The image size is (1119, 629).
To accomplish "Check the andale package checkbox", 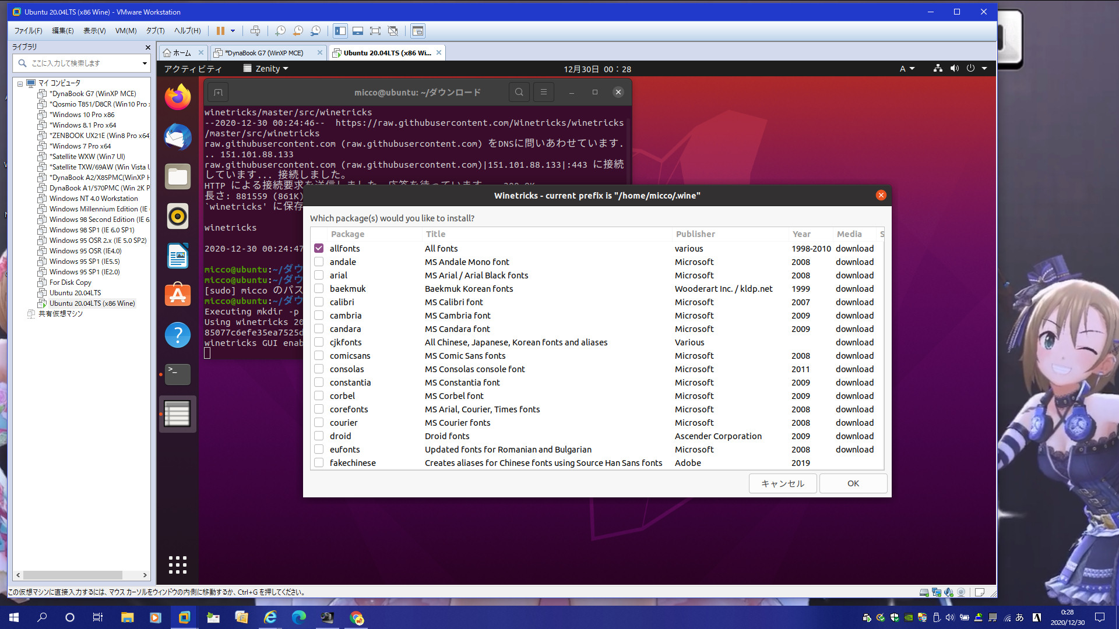I will (319, 262).
